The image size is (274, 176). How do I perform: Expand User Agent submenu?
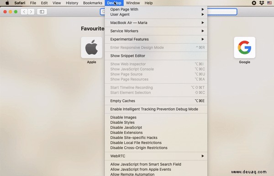click(156, 14)
